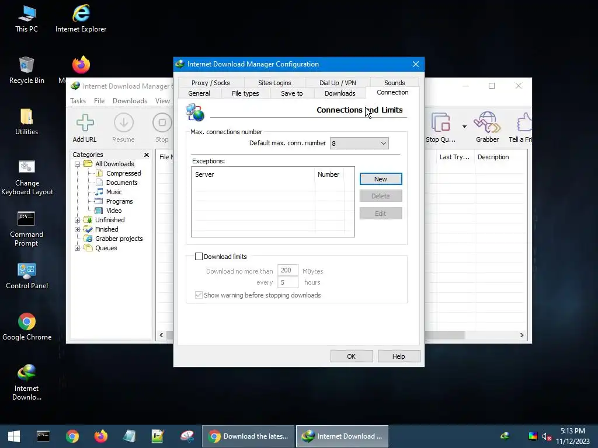Click the New exception button
This screenshot has height=448, width=598.
[381, 179]
